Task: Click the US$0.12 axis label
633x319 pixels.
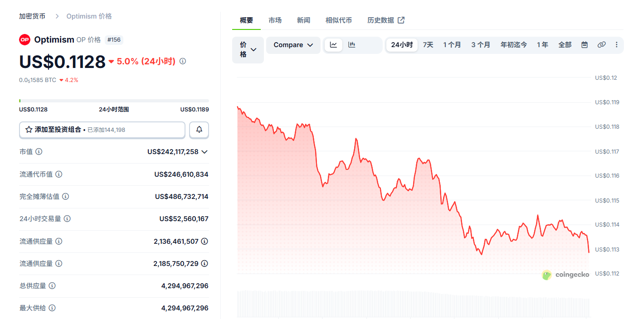Action: click(606, 78)
